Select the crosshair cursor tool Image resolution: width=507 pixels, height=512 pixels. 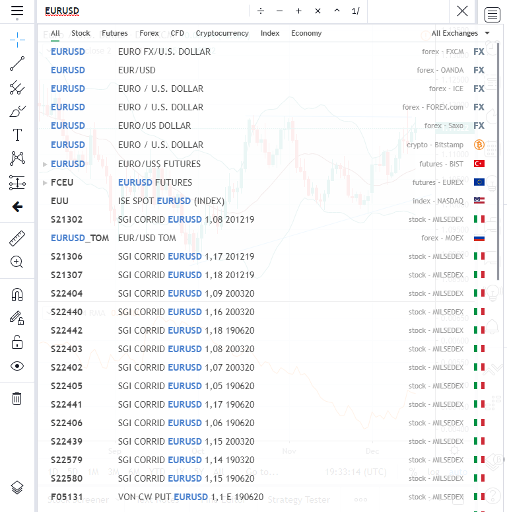click(x=17, y=40)
